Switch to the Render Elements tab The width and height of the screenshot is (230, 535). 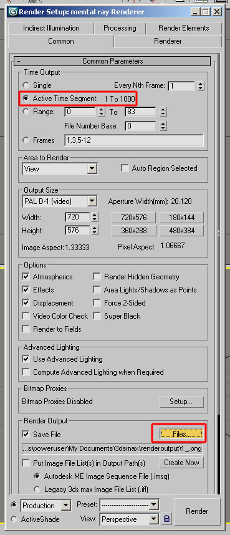coord(184,28)
